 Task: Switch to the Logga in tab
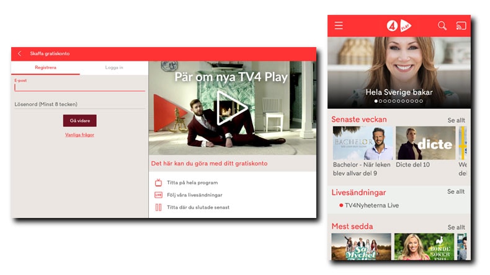click(114, 68)
